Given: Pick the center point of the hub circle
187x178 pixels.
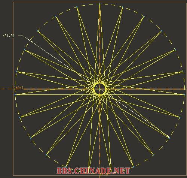Looking at the screenshot, I should coord(100,89).
